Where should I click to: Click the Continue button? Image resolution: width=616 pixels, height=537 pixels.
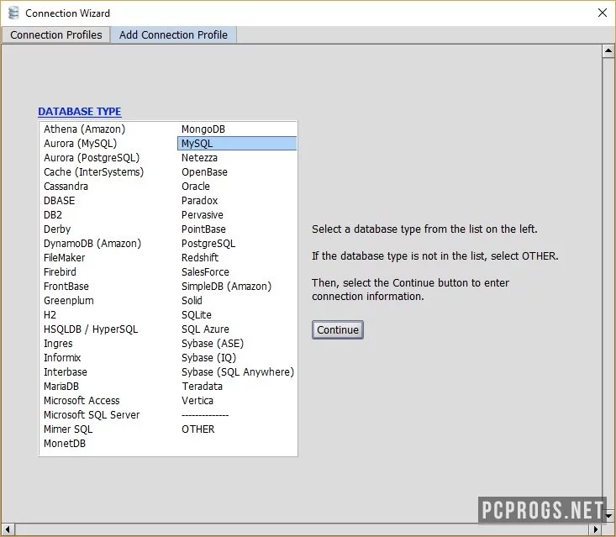click(x=338, y=329)
